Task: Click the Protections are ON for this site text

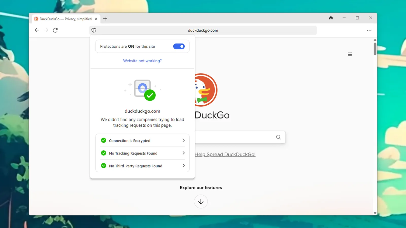Action: click(x=127, y=46)
